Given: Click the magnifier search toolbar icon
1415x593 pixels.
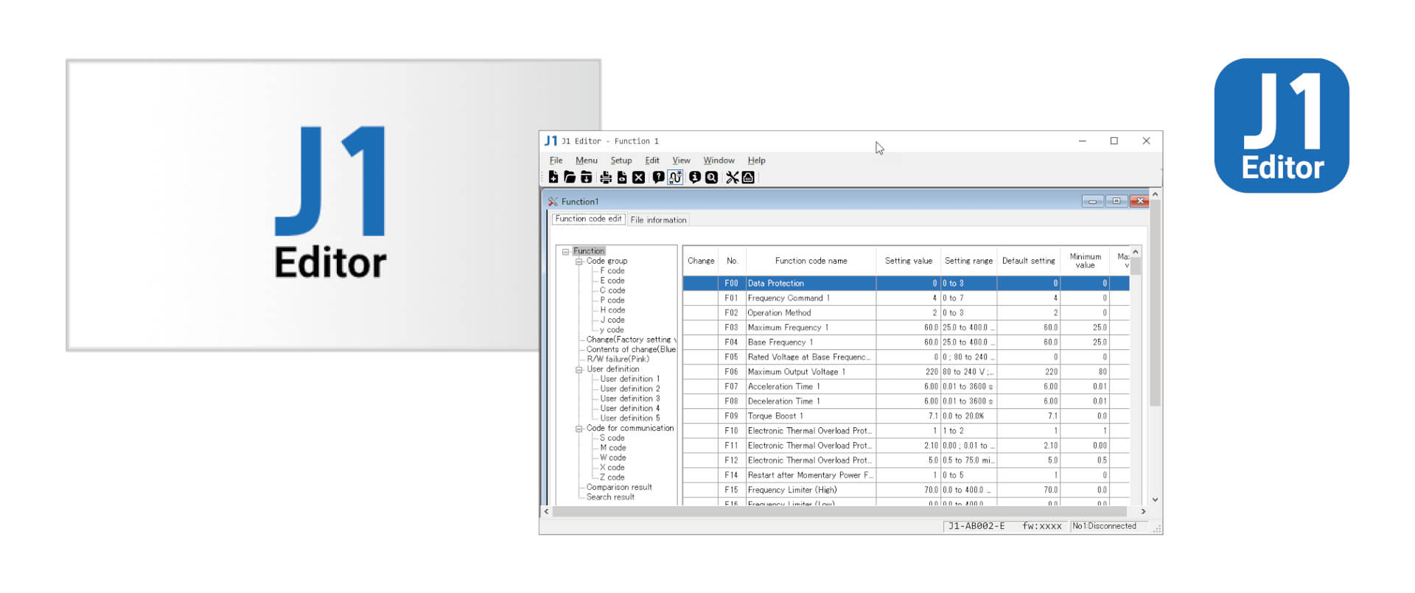Looking at the screenshot, I should pos(711,178).
